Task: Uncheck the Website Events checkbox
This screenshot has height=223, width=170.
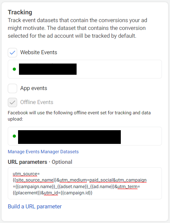Action: click(x=12, y=53)
